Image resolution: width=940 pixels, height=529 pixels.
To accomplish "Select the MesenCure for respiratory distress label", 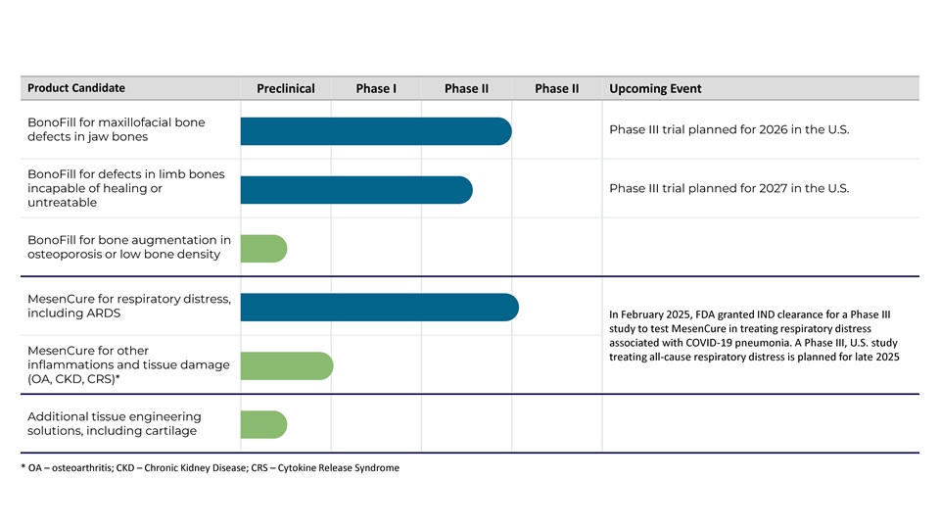I will pos(129,306).
